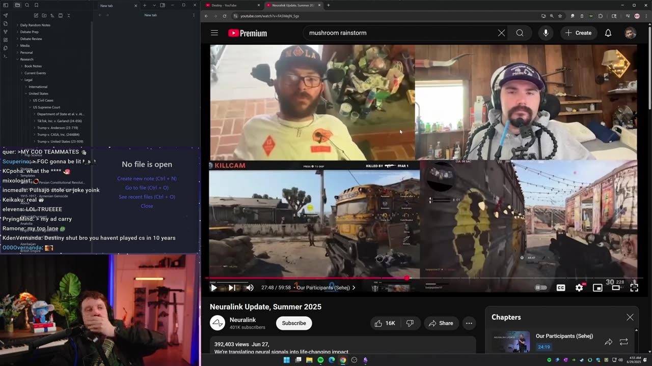Collapse US Supreme Court folder
This screenshot has height=366, width=652.
point(46,107)
